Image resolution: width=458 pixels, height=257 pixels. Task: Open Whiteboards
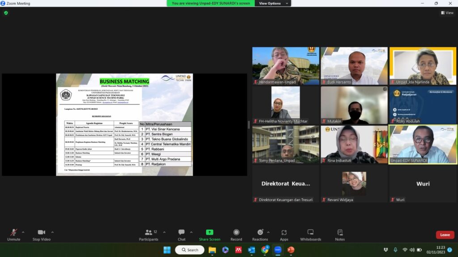click(310, 235)
